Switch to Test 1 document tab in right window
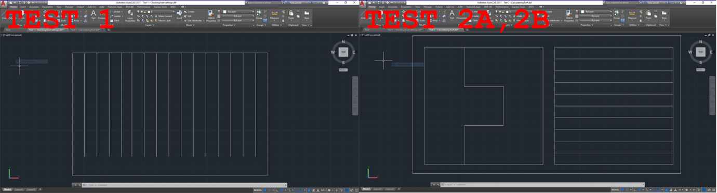Screen dimensions: 717x193 coord(405,30)
